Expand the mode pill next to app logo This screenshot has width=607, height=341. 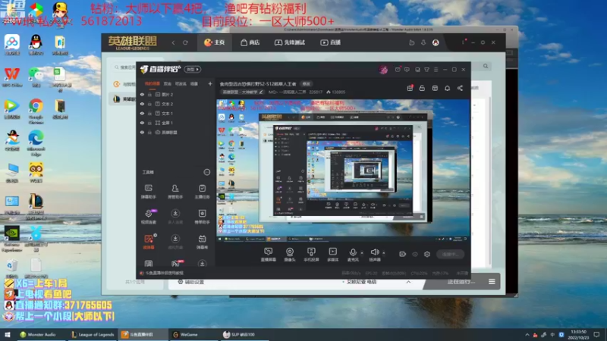coord(193,70)
